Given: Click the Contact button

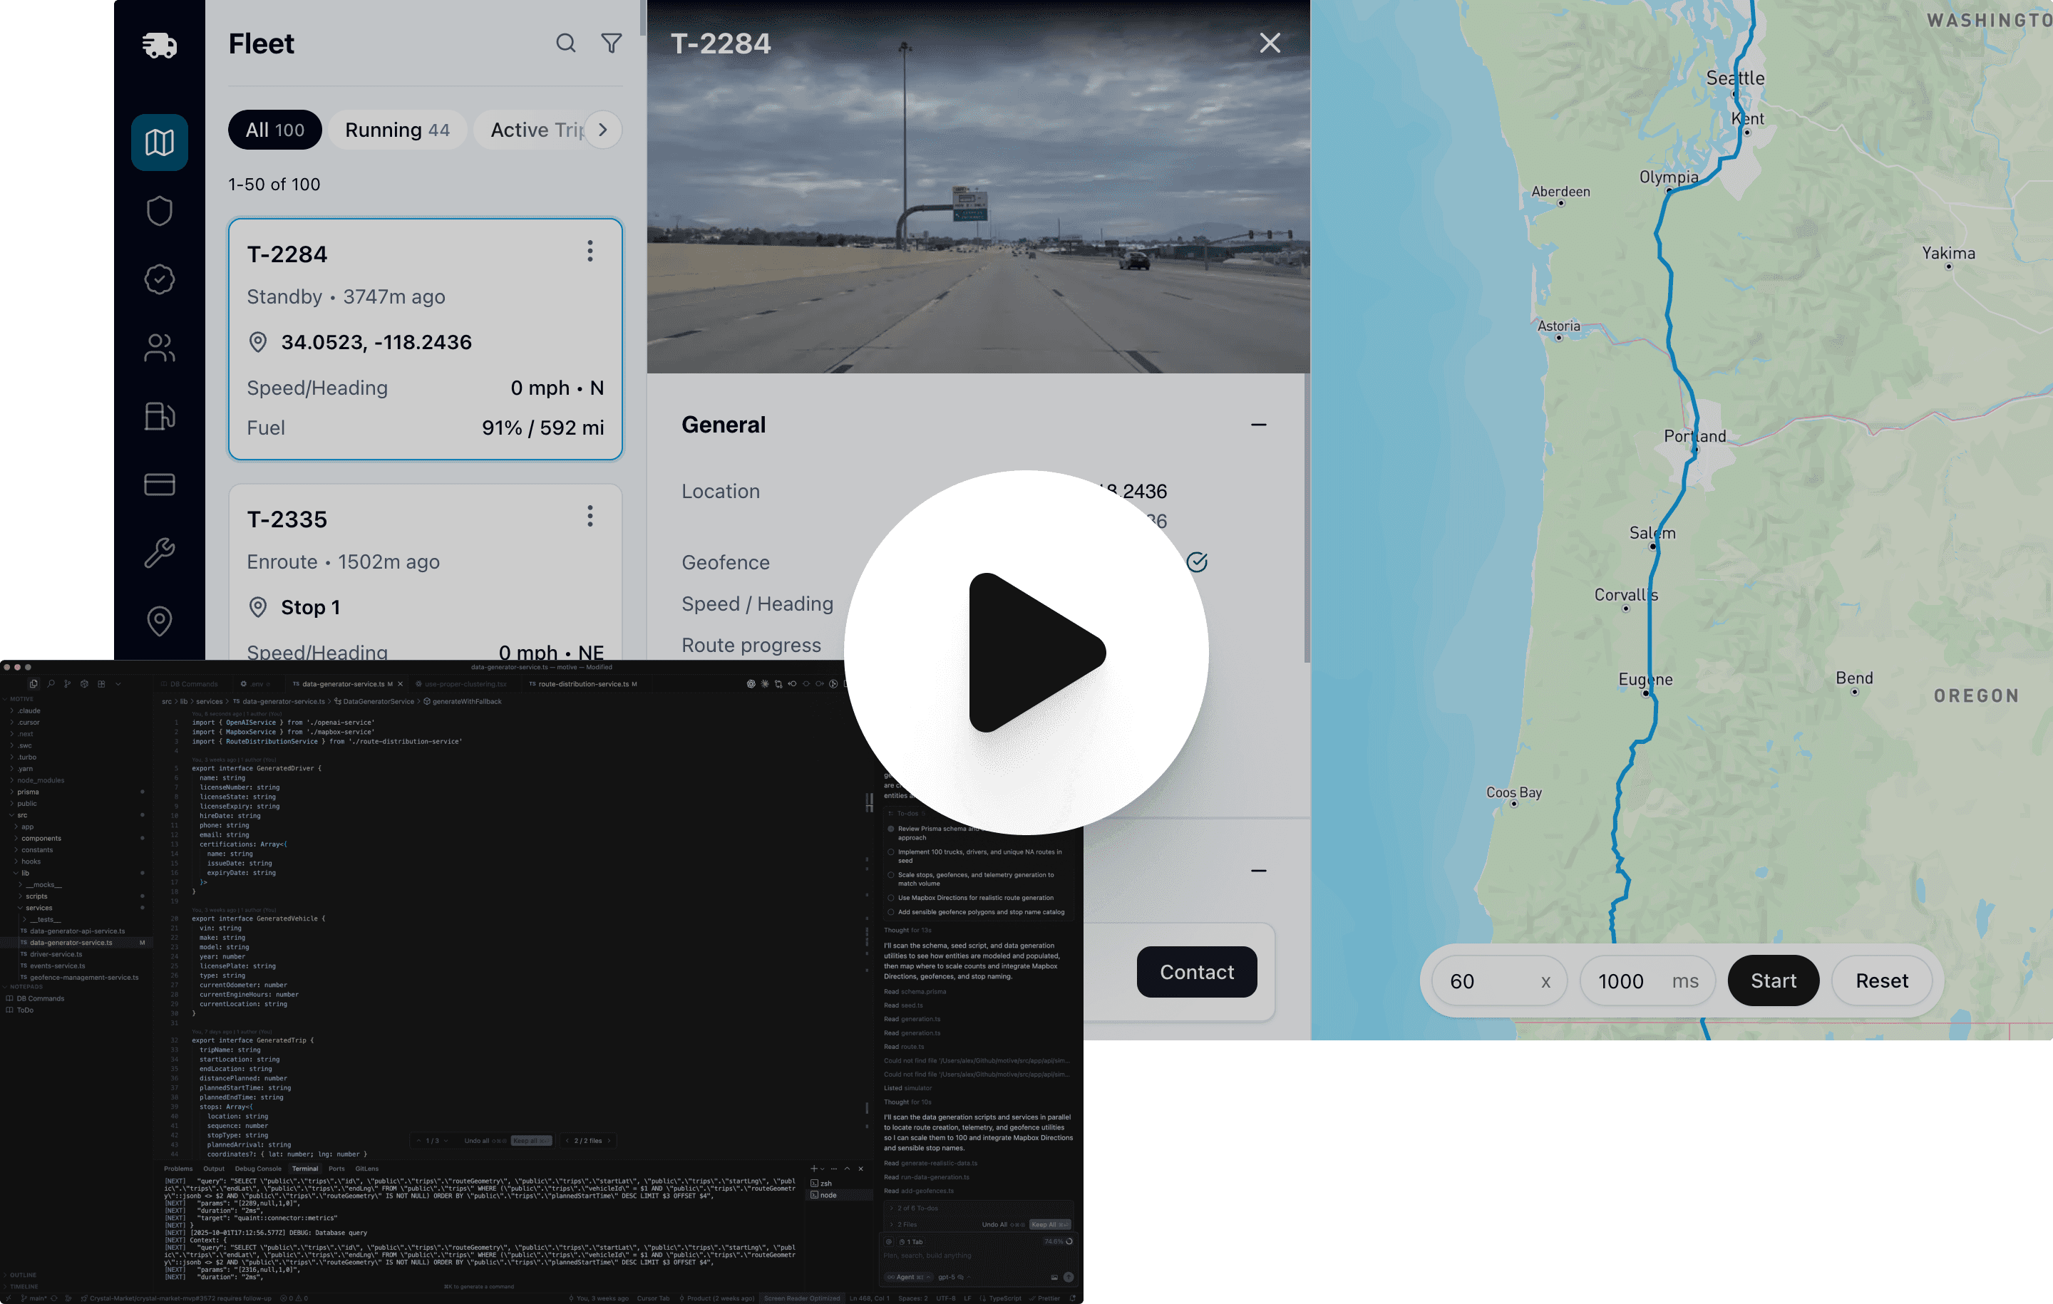Looking at the screenshot, I should pos(1196,972).
